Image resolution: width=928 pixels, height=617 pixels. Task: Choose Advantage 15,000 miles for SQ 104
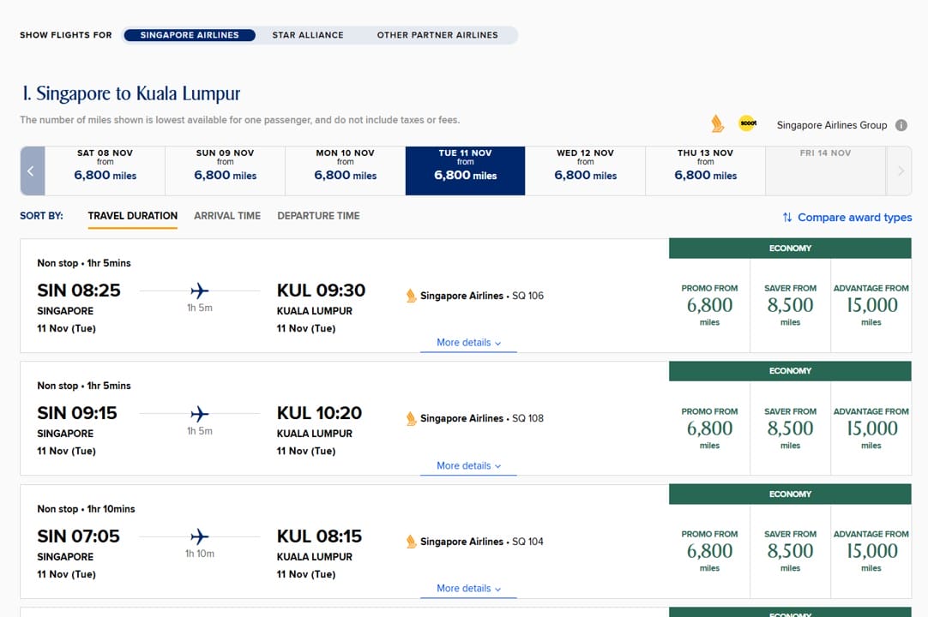[871, 551]
